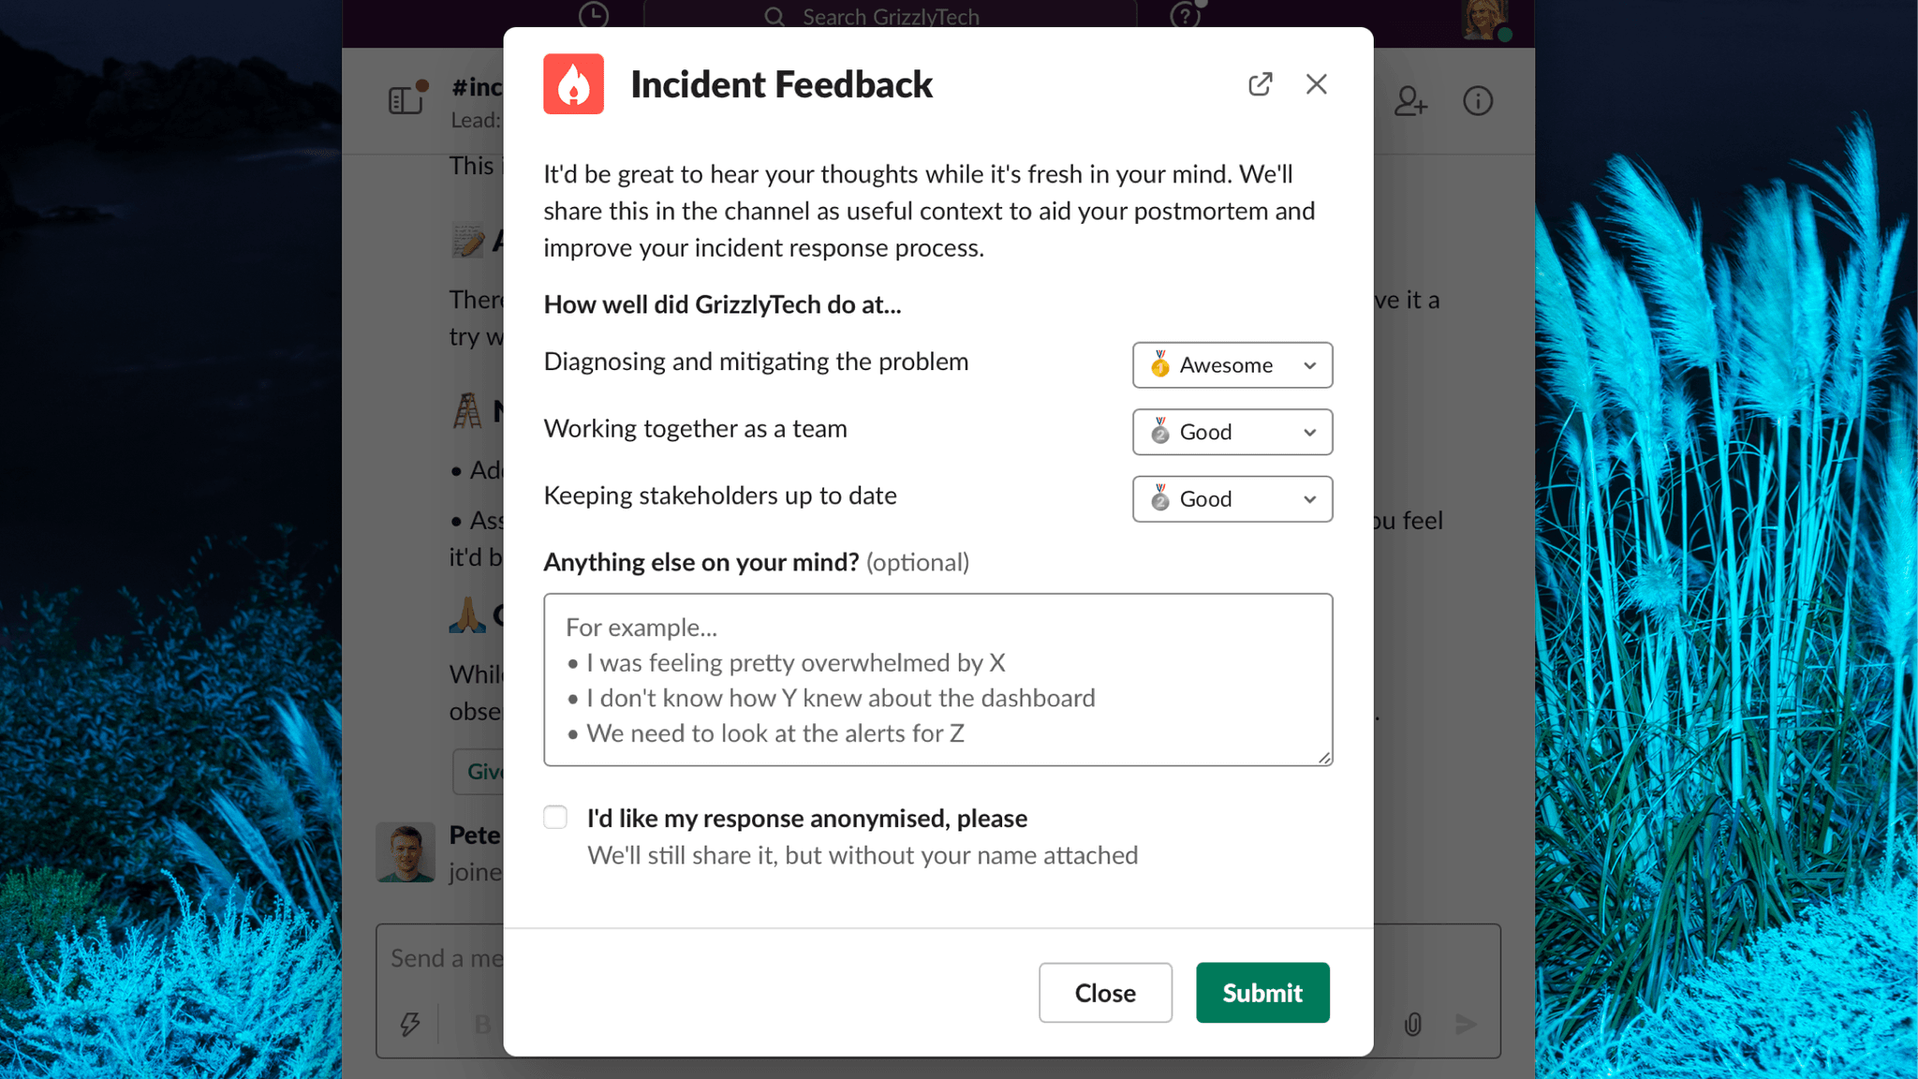Focus the Anything else text area
The width and height of the screenshot is (1918, 1079).
[x=938, y=680]
